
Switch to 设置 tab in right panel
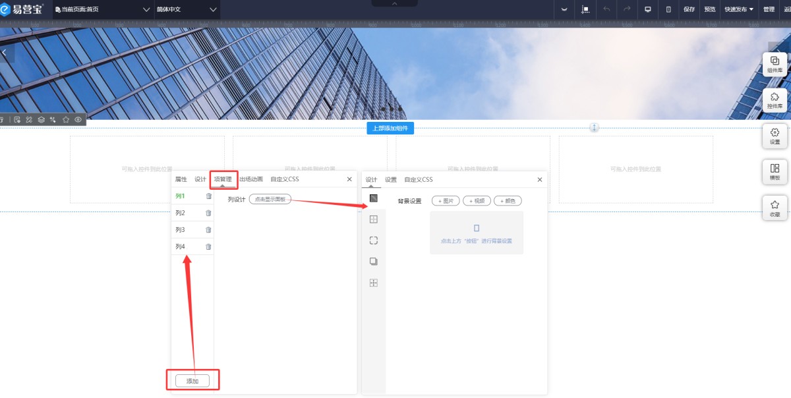391,180
